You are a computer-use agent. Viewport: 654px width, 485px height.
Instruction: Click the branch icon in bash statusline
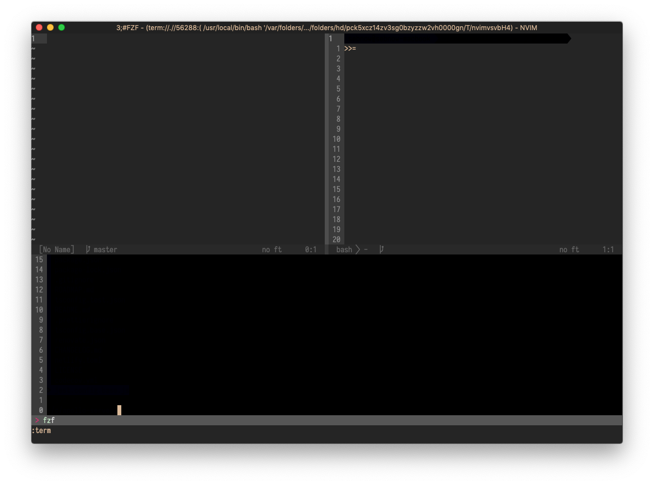(381, 249)
